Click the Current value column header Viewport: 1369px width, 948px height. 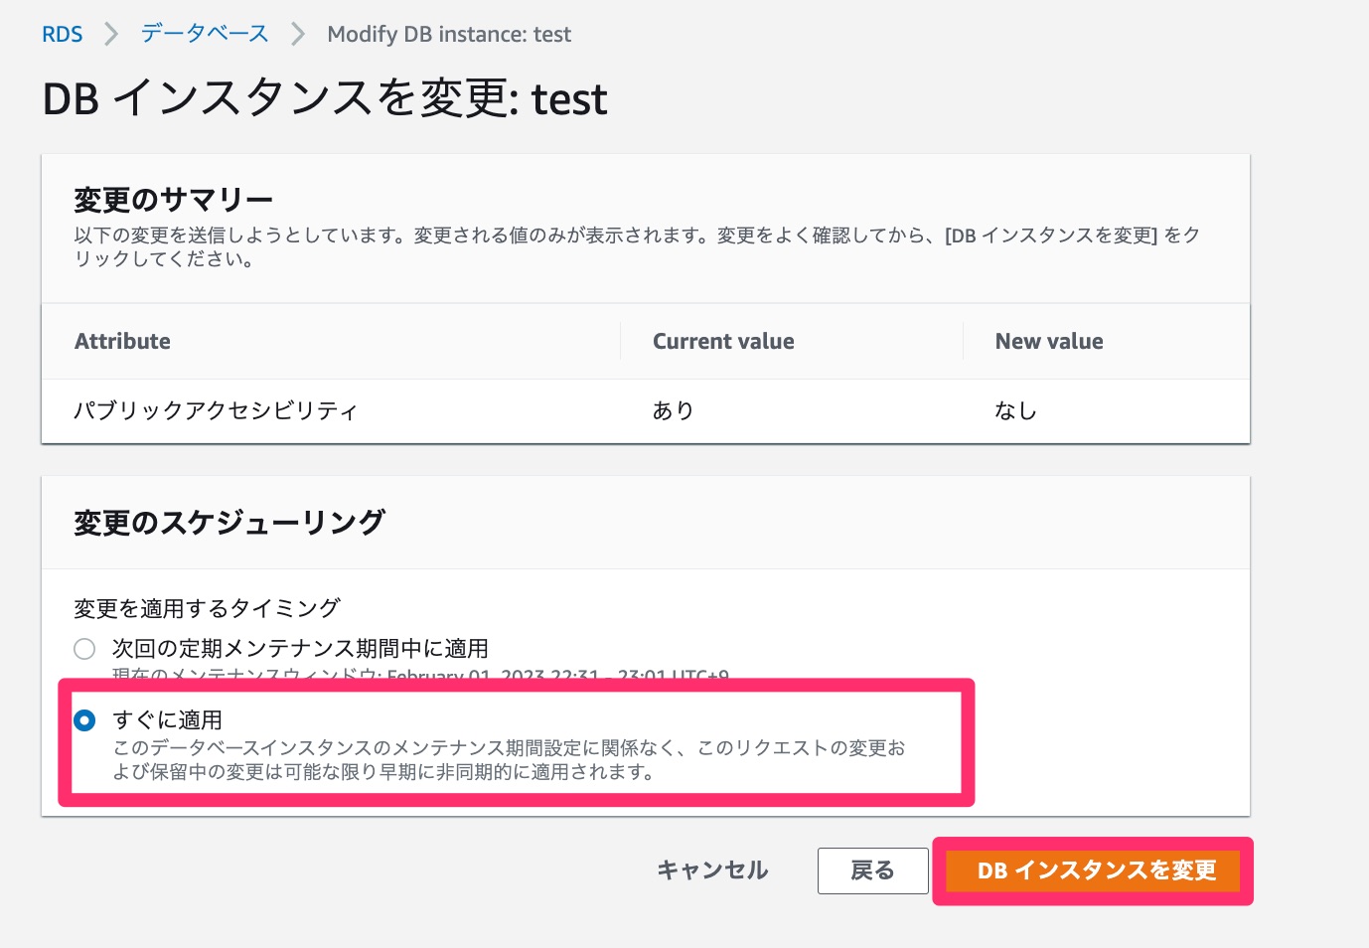pos(723,342)
